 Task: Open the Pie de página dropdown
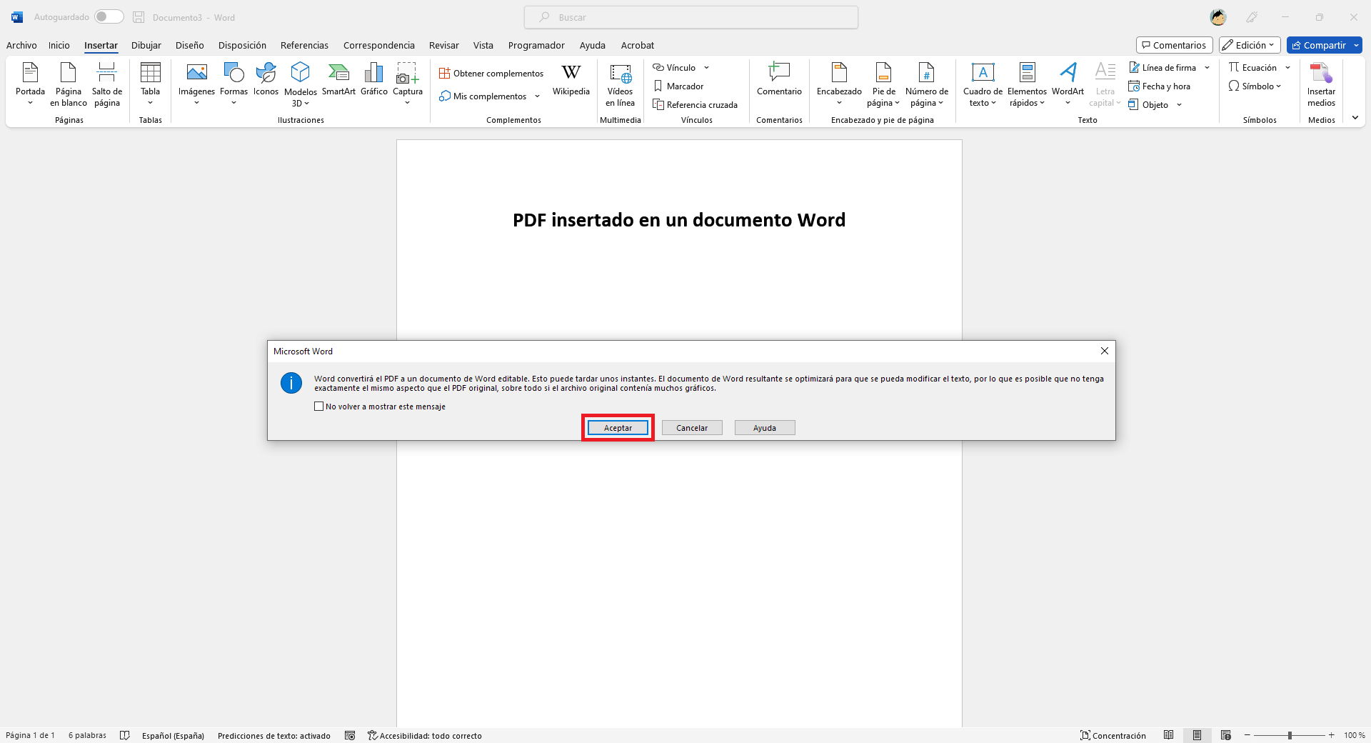(x=883, y=84)
